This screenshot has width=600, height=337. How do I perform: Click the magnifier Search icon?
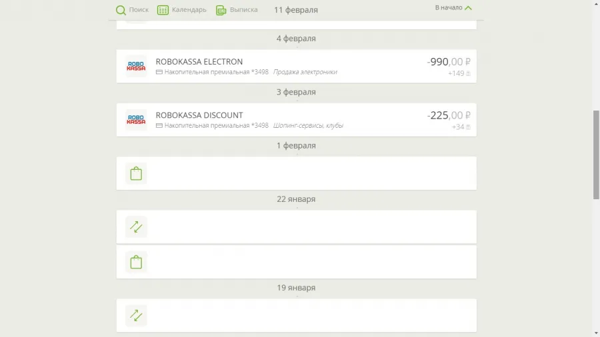point(121,10)
